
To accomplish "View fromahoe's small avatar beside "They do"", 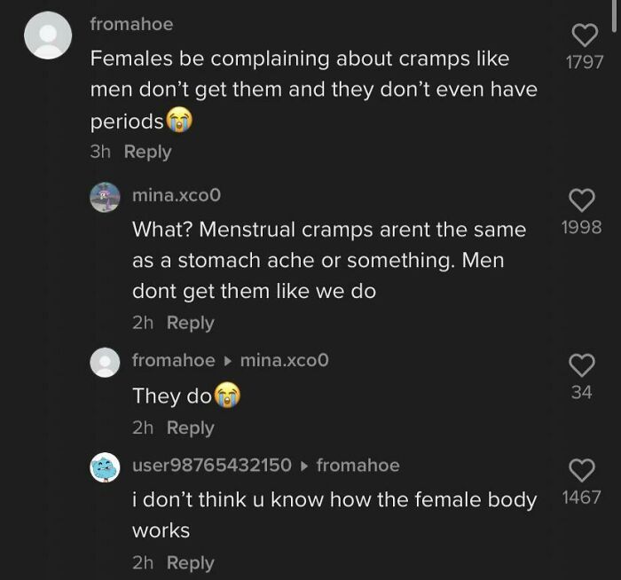I will (106, 362).
